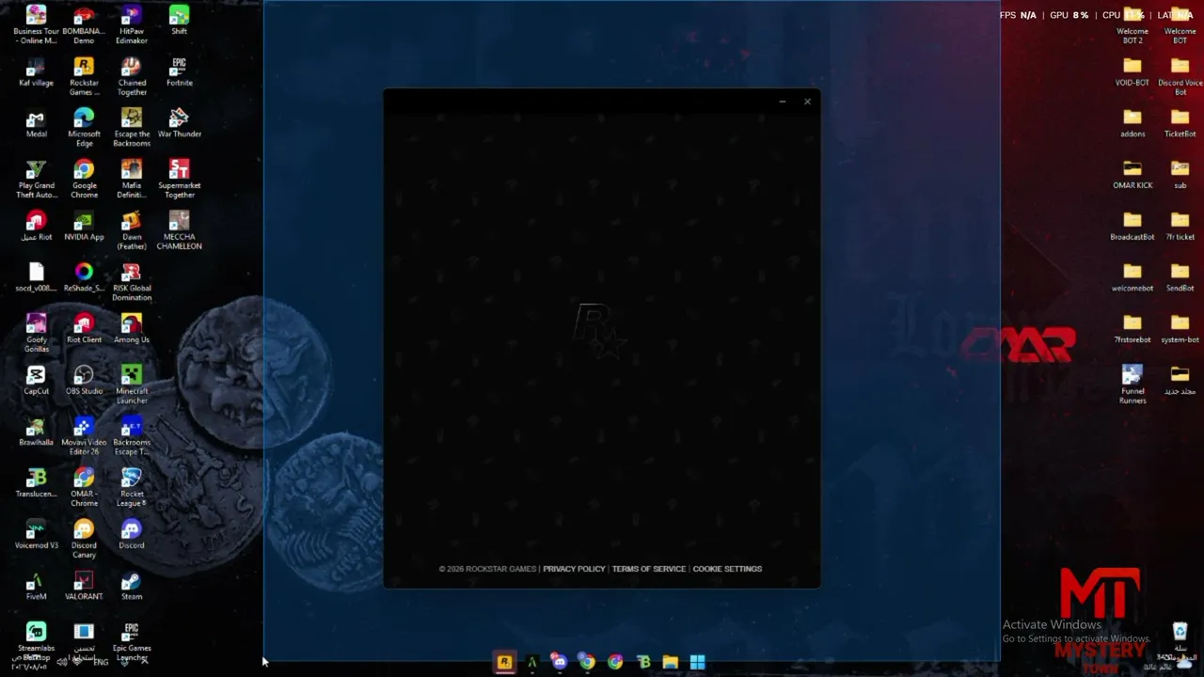Select the socd_v008 file on desktop

[x=36, y=277]
